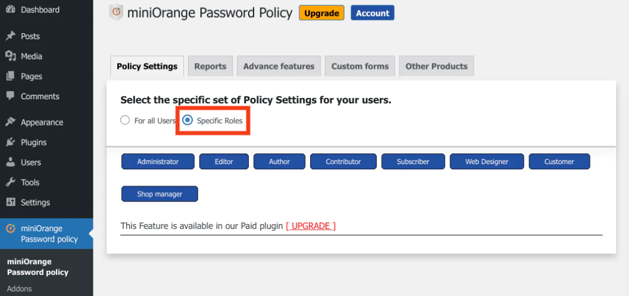Viewport: 629px width, 296px height.
Task: Select the Subscriber role button
Action: pyautogui.click(x=413, y=162)
